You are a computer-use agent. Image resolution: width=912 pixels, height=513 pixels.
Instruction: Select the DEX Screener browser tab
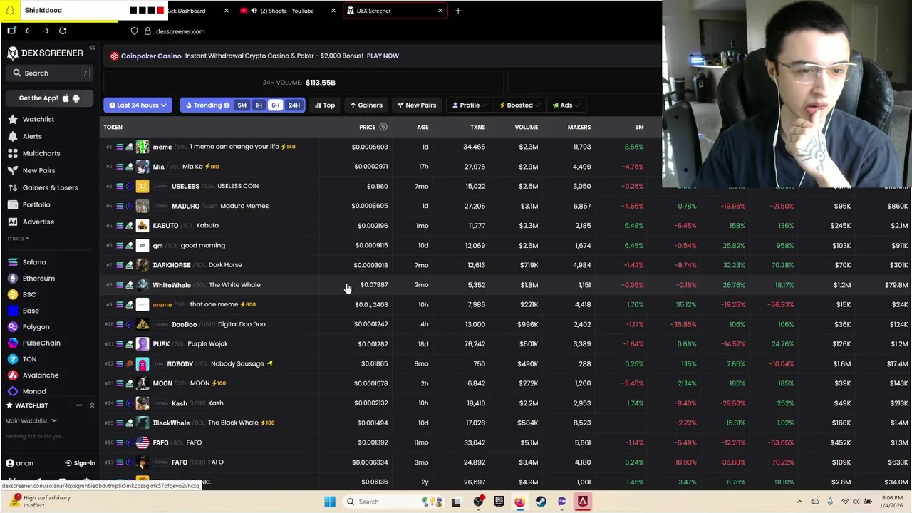tap(395, 11)
